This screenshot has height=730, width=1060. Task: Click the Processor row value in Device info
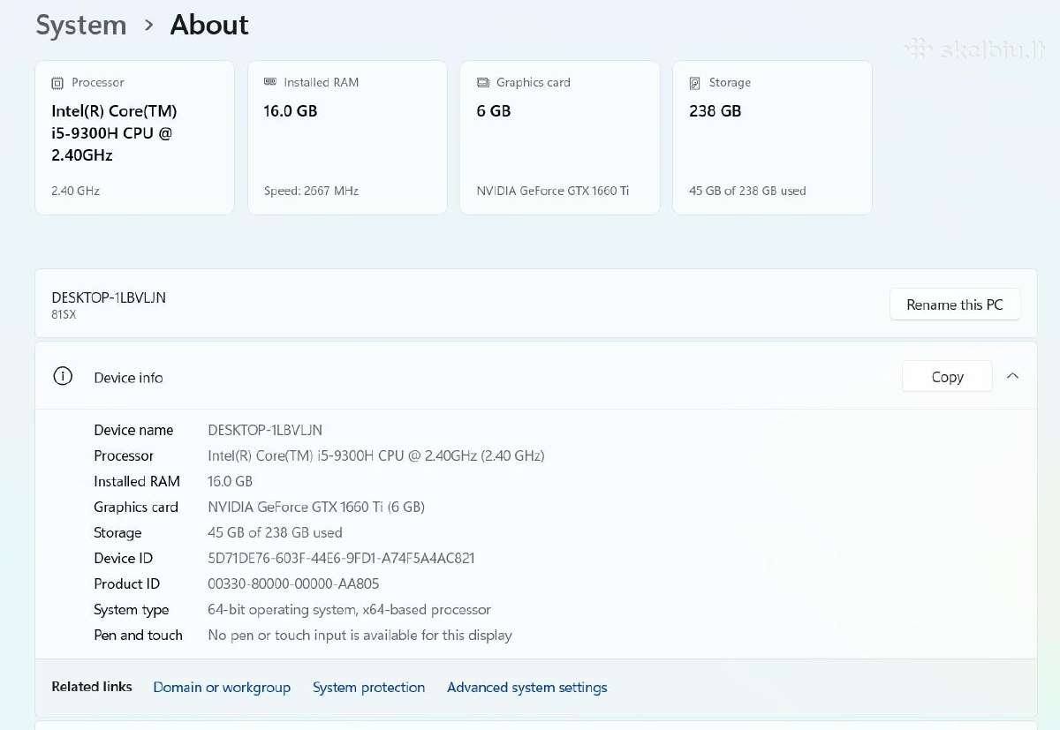tap(376, 455)
